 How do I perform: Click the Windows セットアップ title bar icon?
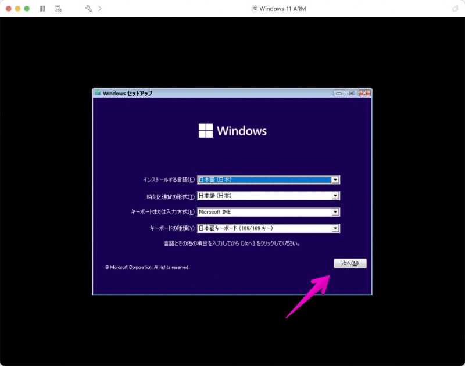pos(97,92)
